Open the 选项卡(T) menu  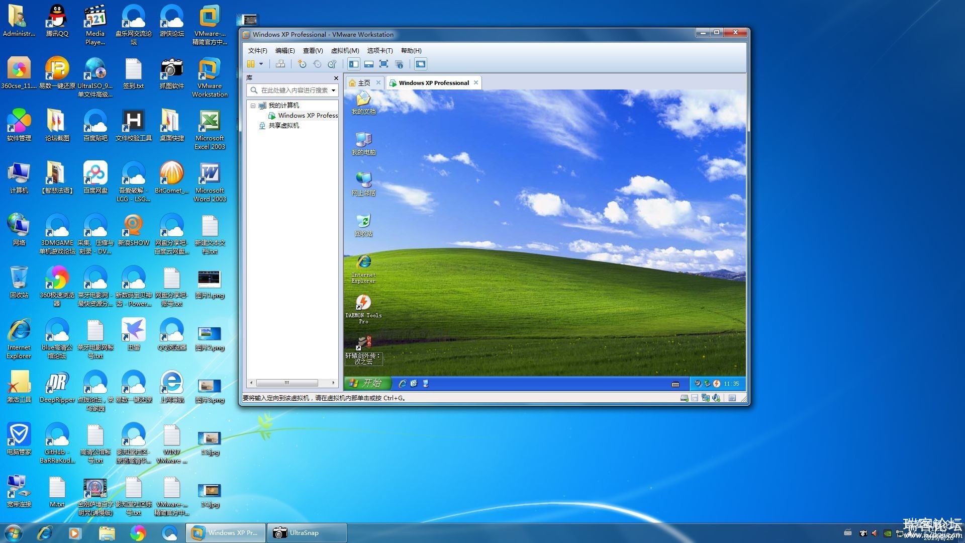coord(379,50)
